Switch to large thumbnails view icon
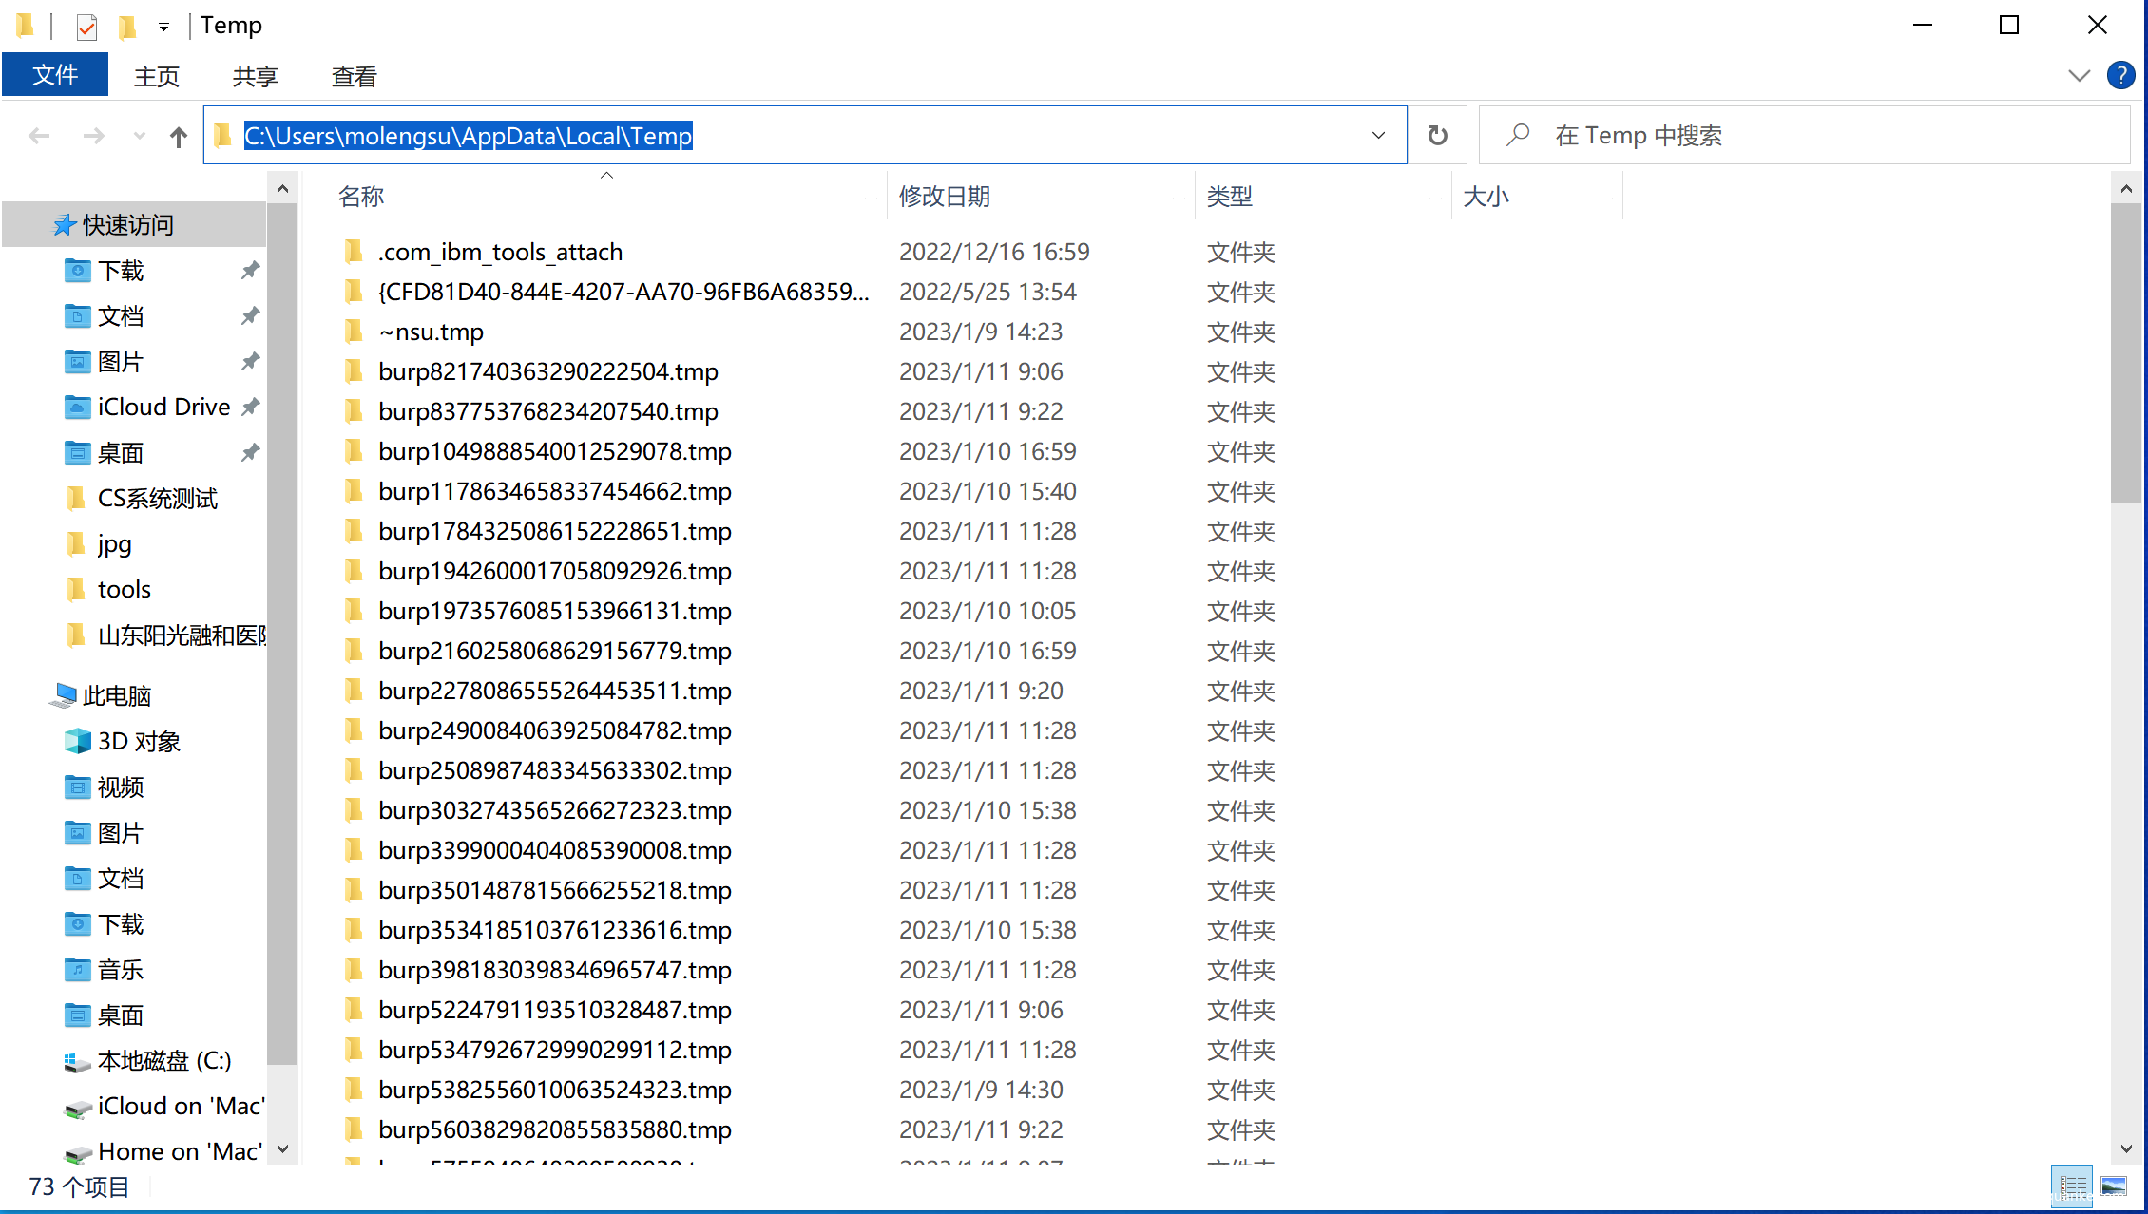The height and width of the screenshot is (1214, 2148). (2114, 1186)
